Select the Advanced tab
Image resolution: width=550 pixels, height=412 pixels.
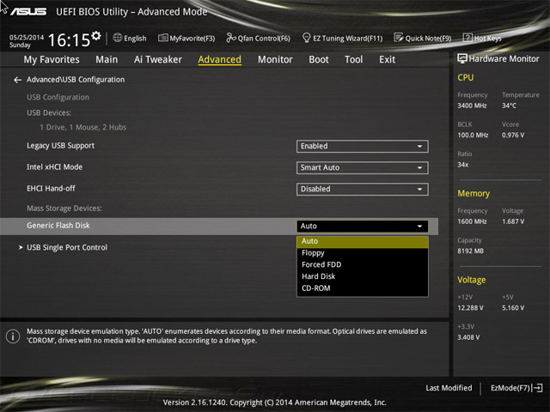[220, 59]
